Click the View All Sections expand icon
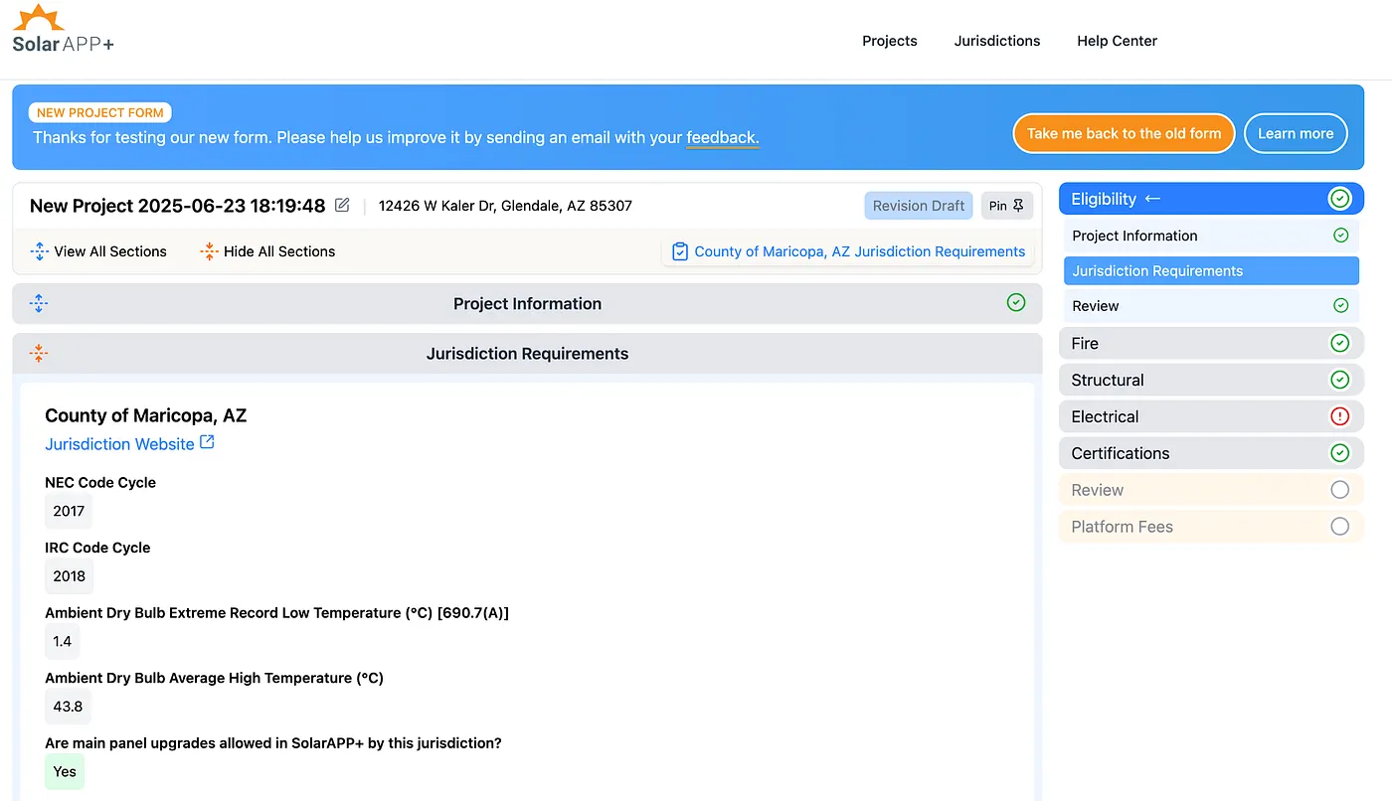The height and width of the screenshot is (801, 1392). (x=39, y=251)
